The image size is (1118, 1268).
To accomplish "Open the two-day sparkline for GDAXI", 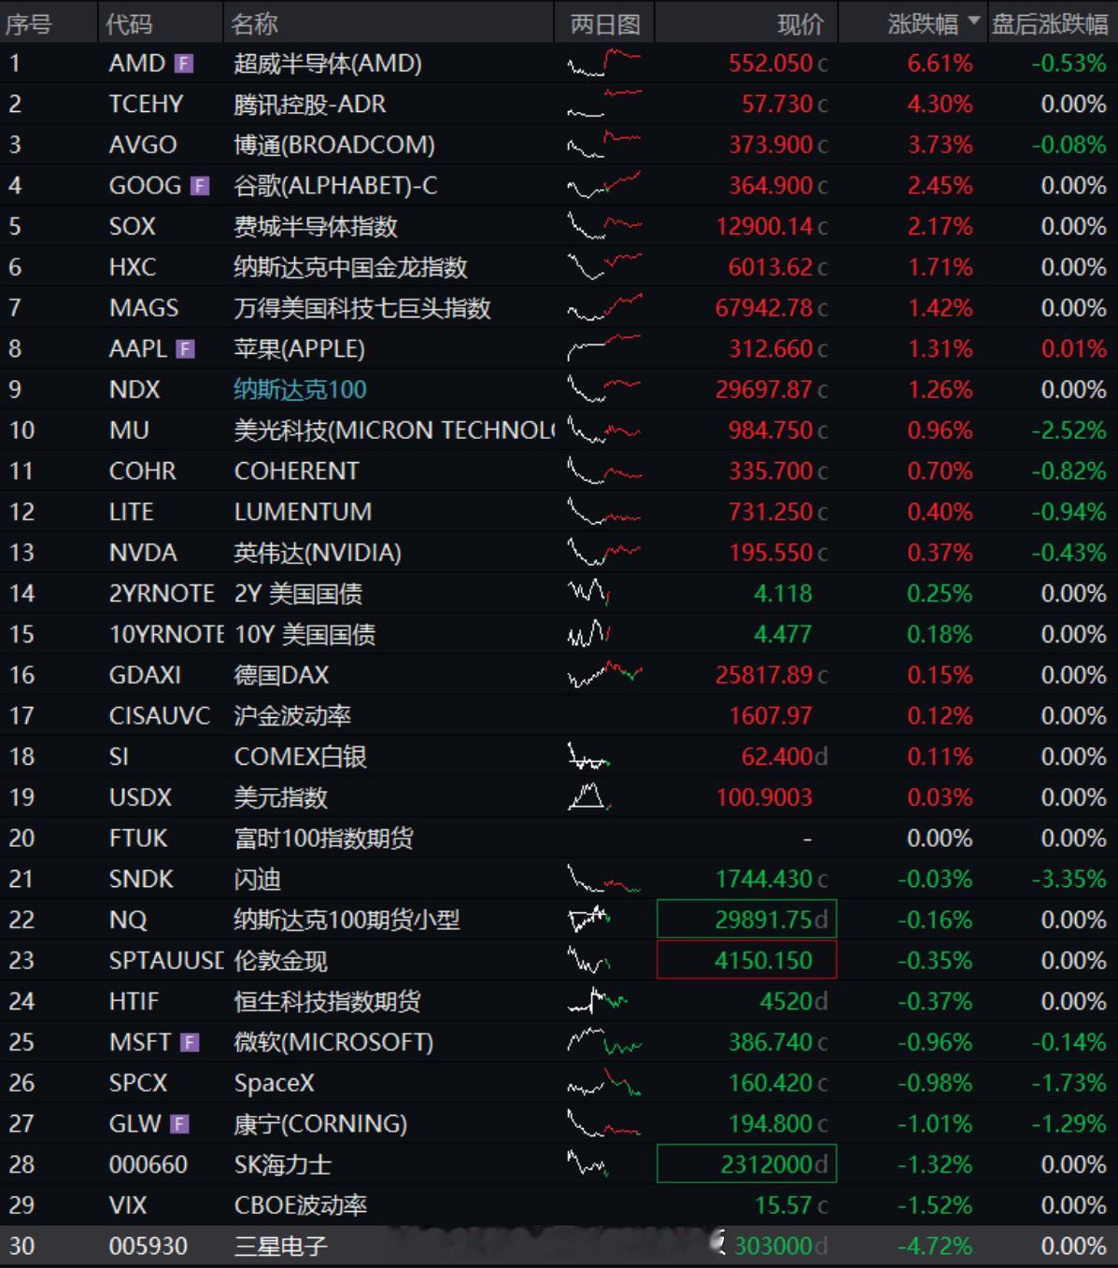I will (x=604, y=675).
